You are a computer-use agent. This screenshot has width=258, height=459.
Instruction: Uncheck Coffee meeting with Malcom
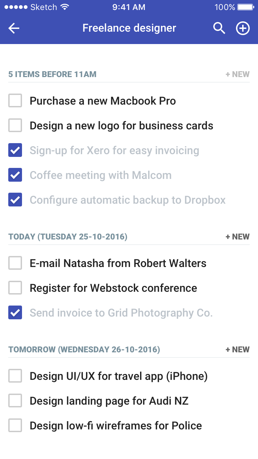coord(15,175)
